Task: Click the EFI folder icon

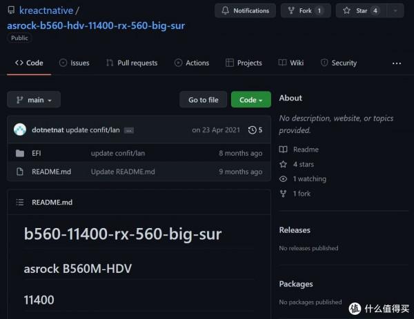Action: click(19, 153)
